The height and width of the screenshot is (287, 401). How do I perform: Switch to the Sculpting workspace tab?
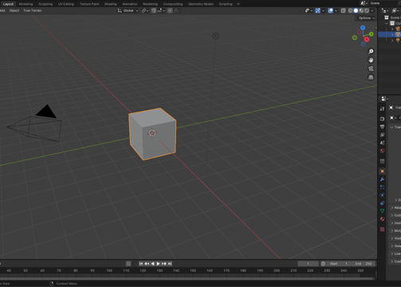[x=45, y=4]
